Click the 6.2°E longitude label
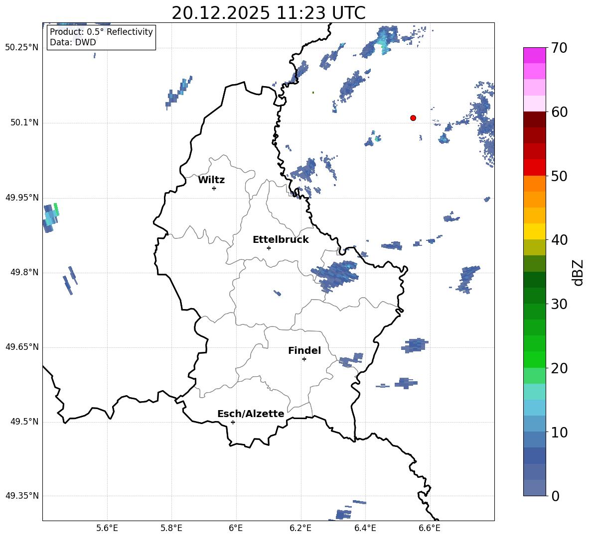The height and width of the screenshot is (538, 590). click(x=300, y=528)
